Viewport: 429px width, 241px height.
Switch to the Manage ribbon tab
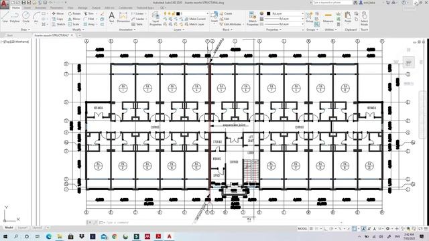(x=82, y=7)
